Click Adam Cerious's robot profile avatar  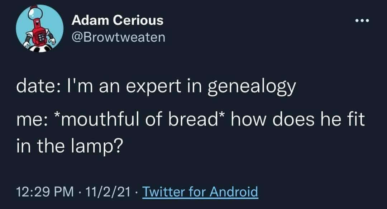click(39, 29)
